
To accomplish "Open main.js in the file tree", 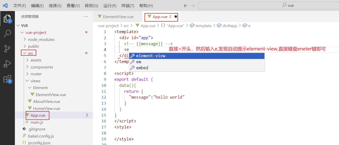I will (37, 122).
